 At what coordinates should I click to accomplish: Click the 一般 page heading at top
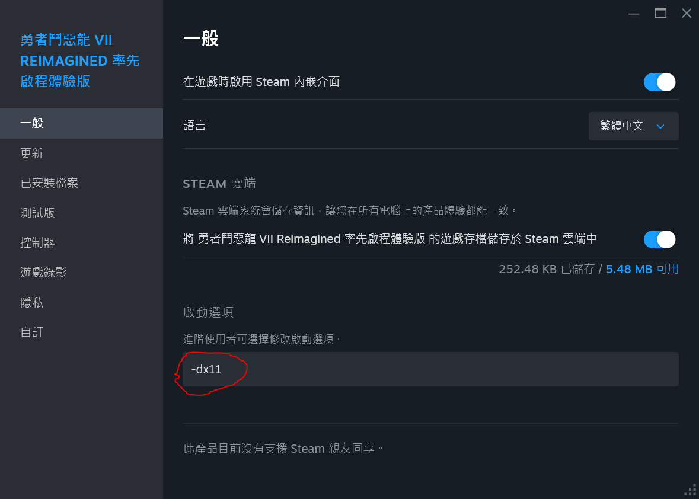(x=201, y=39)
